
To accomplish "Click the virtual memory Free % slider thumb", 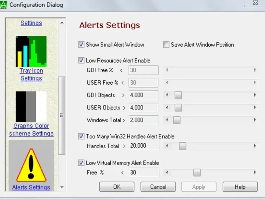I will point(197,172).
